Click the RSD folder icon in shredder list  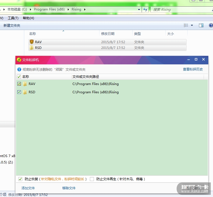tap(25, 92)
